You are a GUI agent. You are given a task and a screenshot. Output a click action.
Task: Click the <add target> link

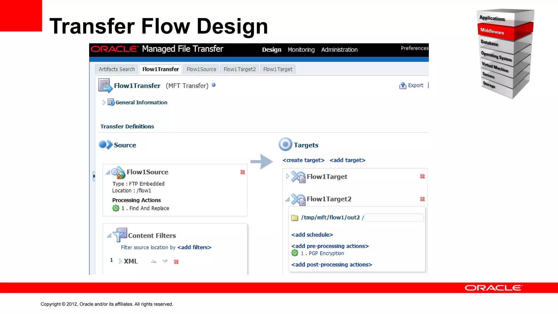[347, 160]
